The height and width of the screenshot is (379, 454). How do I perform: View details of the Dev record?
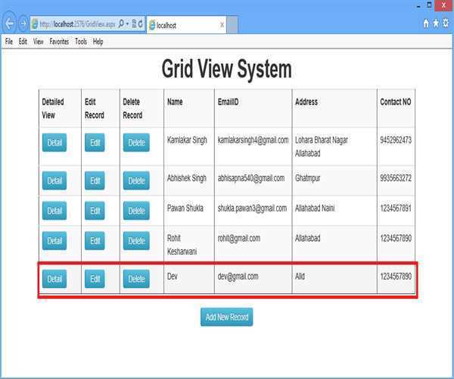[54, 279]
